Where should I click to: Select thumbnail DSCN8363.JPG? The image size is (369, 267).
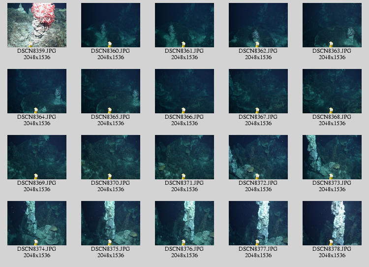(332, 25)
